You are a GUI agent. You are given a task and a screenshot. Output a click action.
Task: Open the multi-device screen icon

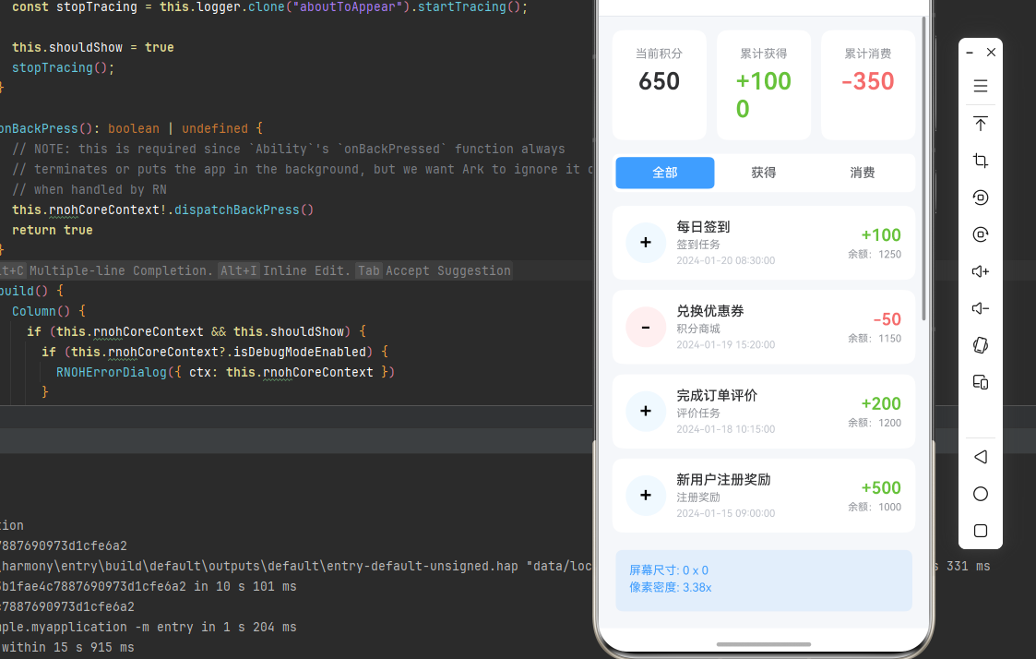(981, 382)
